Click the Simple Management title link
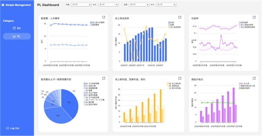 click(x=18, y=5)
